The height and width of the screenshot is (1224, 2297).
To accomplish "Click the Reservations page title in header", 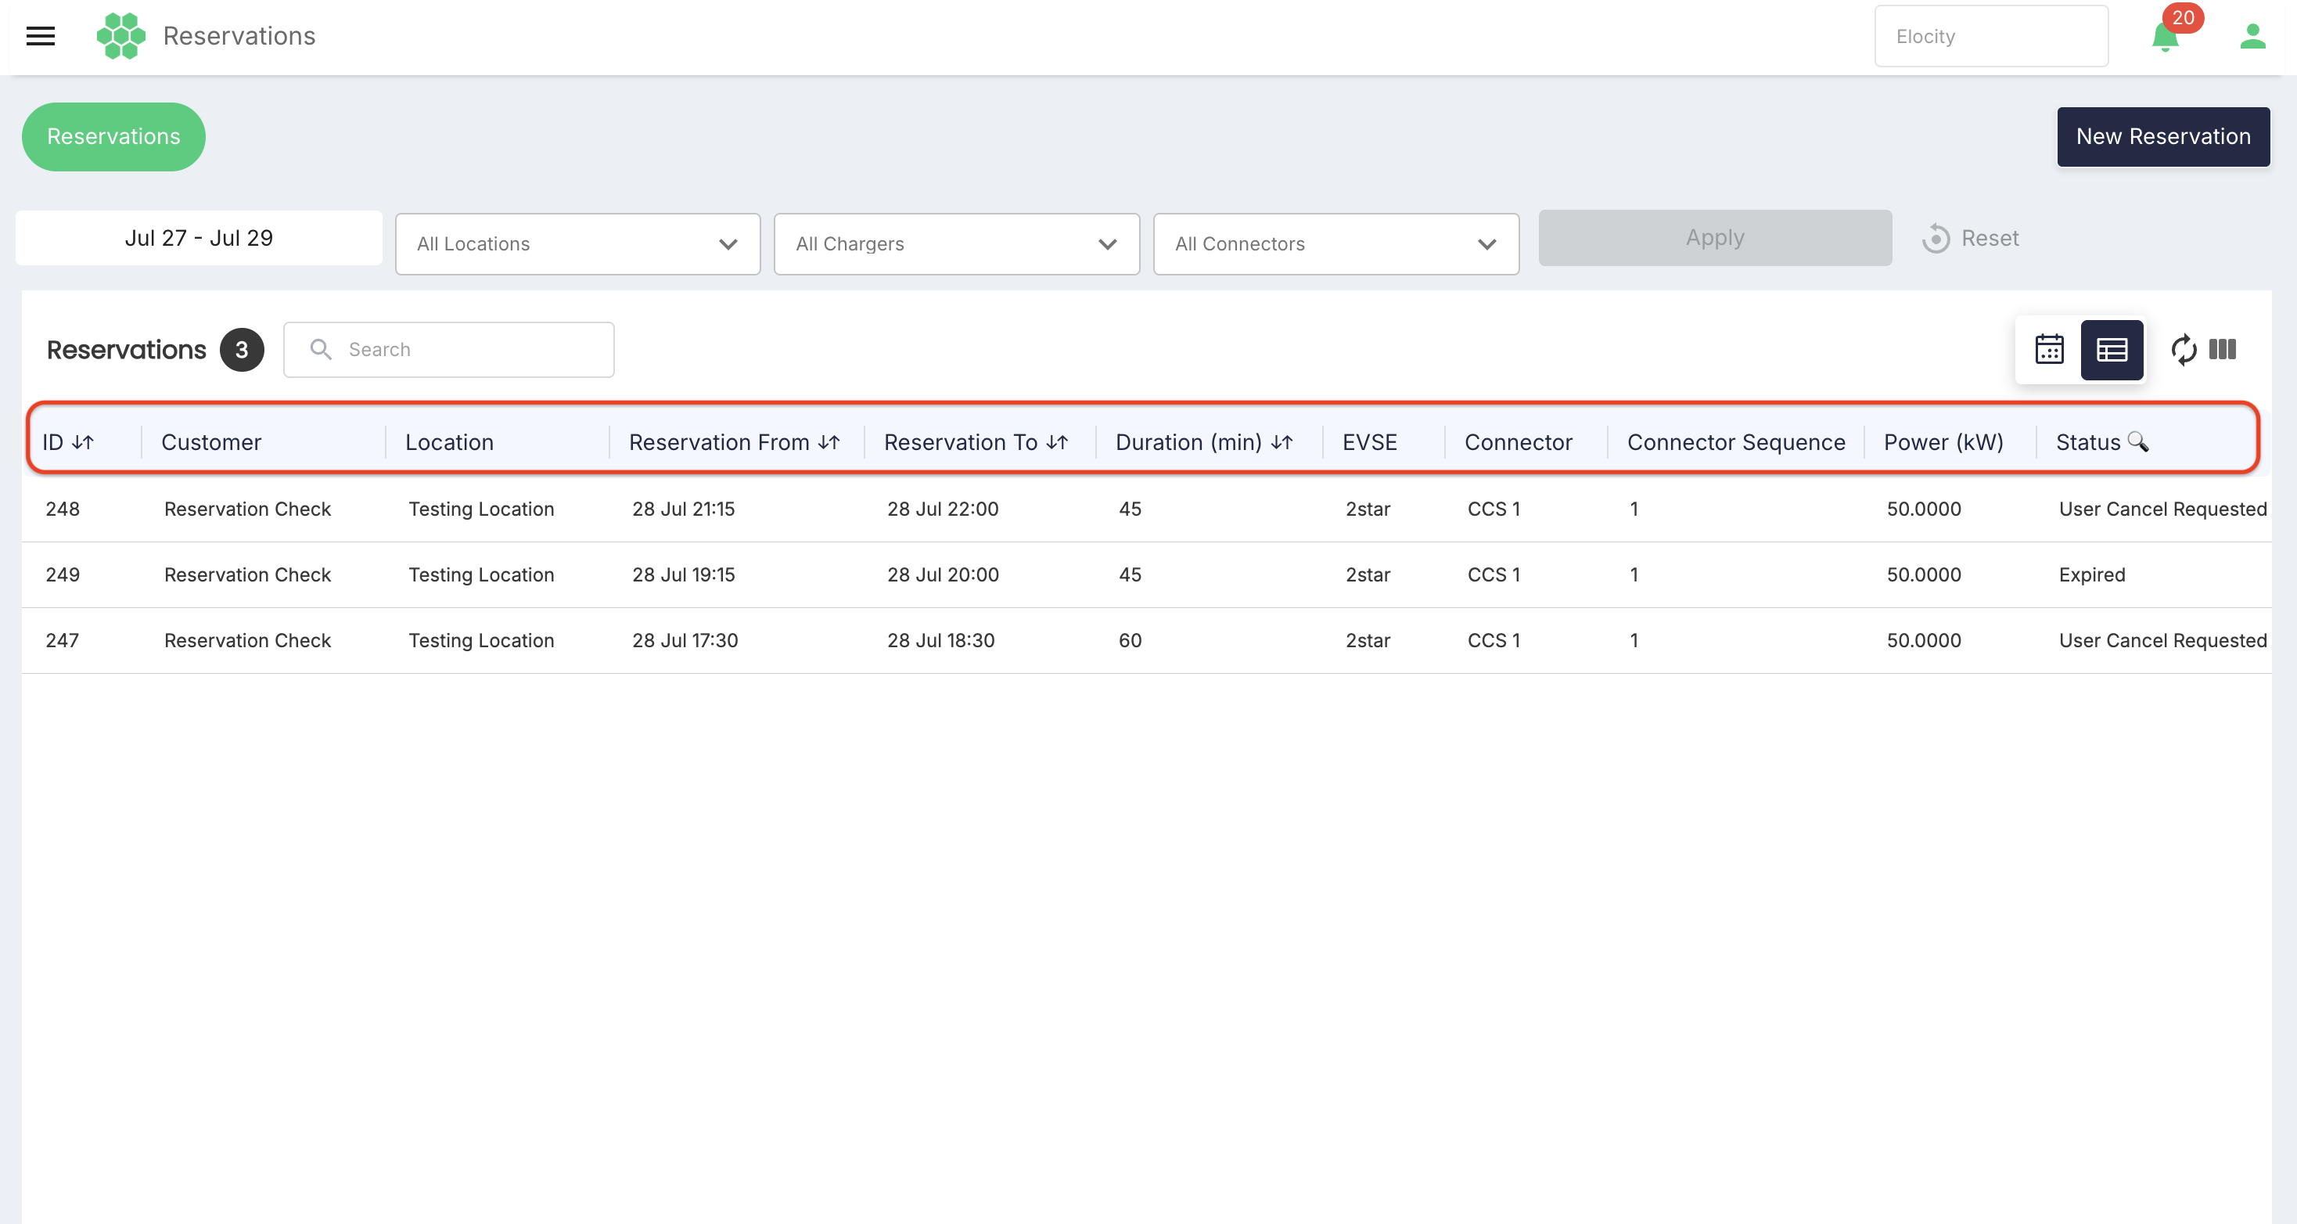I will [239, 36].
